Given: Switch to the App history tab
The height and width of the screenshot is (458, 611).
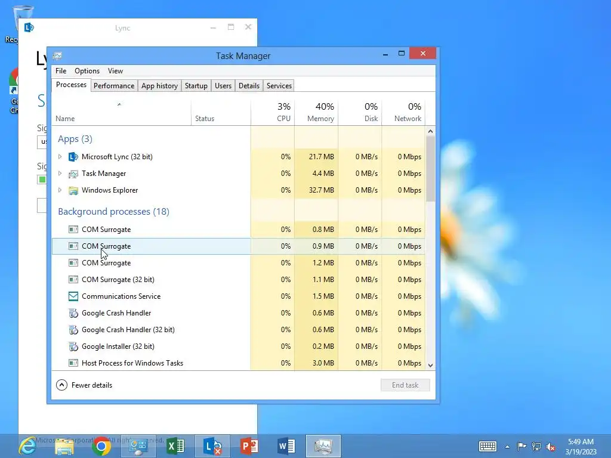Looking at the screenshot, I should click(159, 86).
